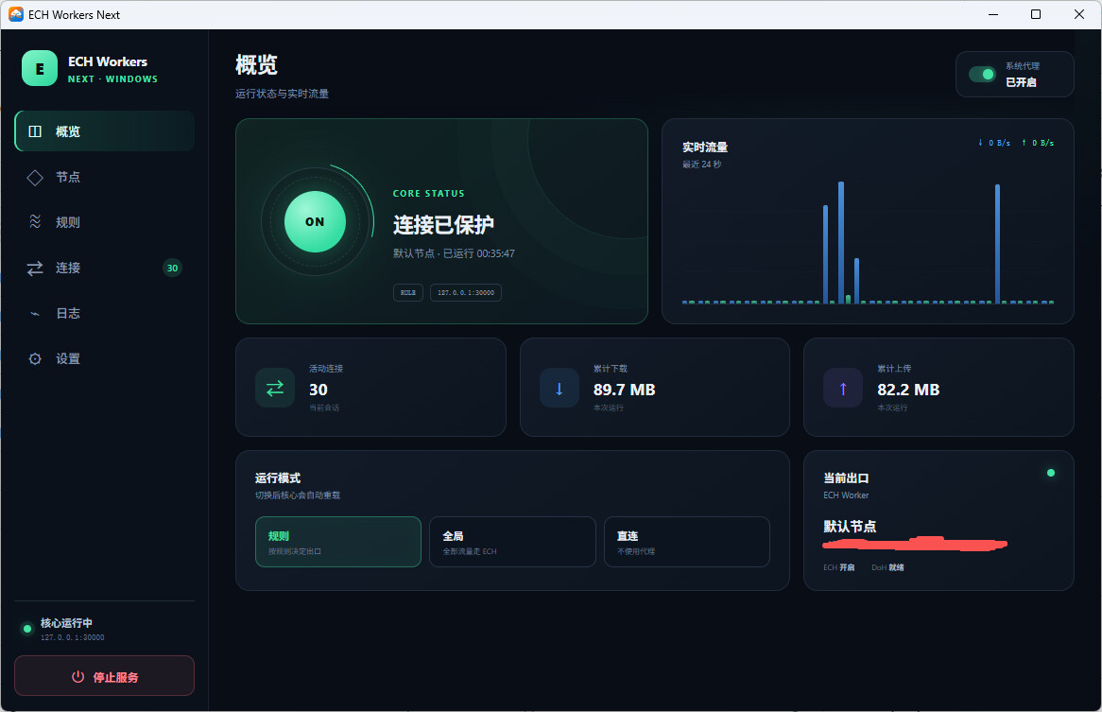Select the 直连 direct mode option
Image resolution: width=1102 pixels, height=712 pixels.
(x=687, y=542)
